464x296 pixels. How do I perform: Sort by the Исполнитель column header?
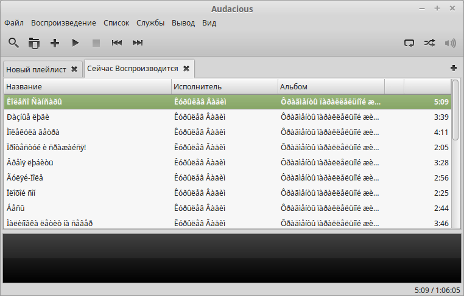(225, 86)
